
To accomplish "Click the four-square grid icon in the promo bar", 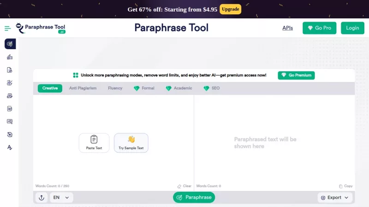I will coord(76,75).
